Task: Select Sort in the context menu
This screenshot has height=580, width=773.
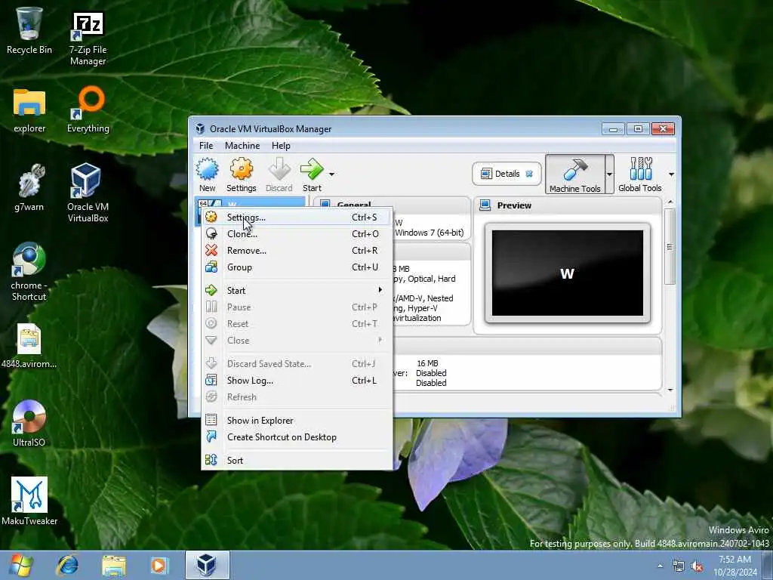Action: point(297,461)
